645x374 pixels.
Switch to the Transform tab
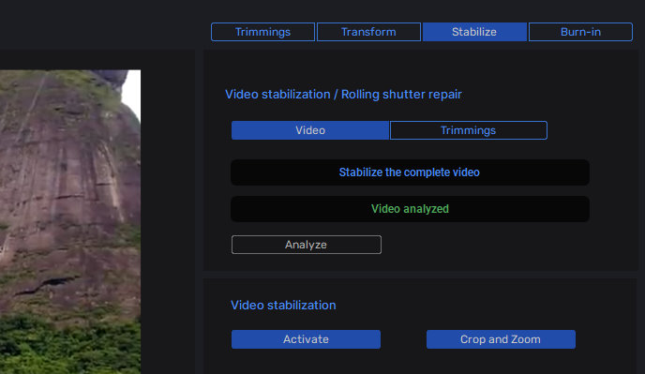[x=368, y=32]
